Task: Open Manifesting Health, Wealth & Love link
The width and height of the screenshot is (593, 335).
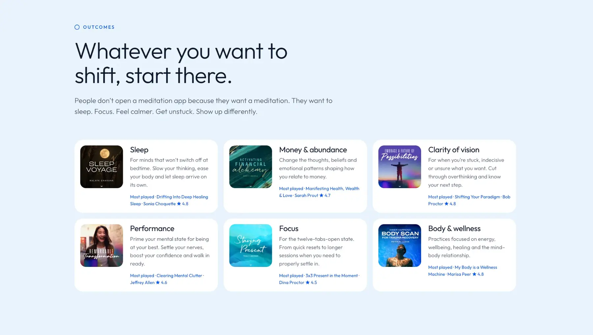Action: [x=319, y=192]
